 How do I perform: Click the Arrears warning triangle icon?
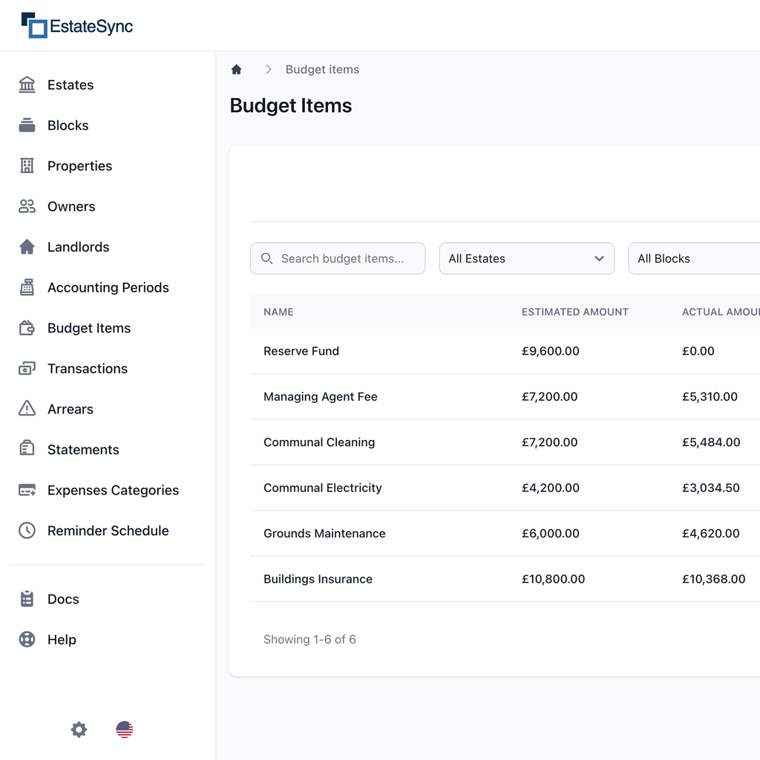click(x=27, y=409)
